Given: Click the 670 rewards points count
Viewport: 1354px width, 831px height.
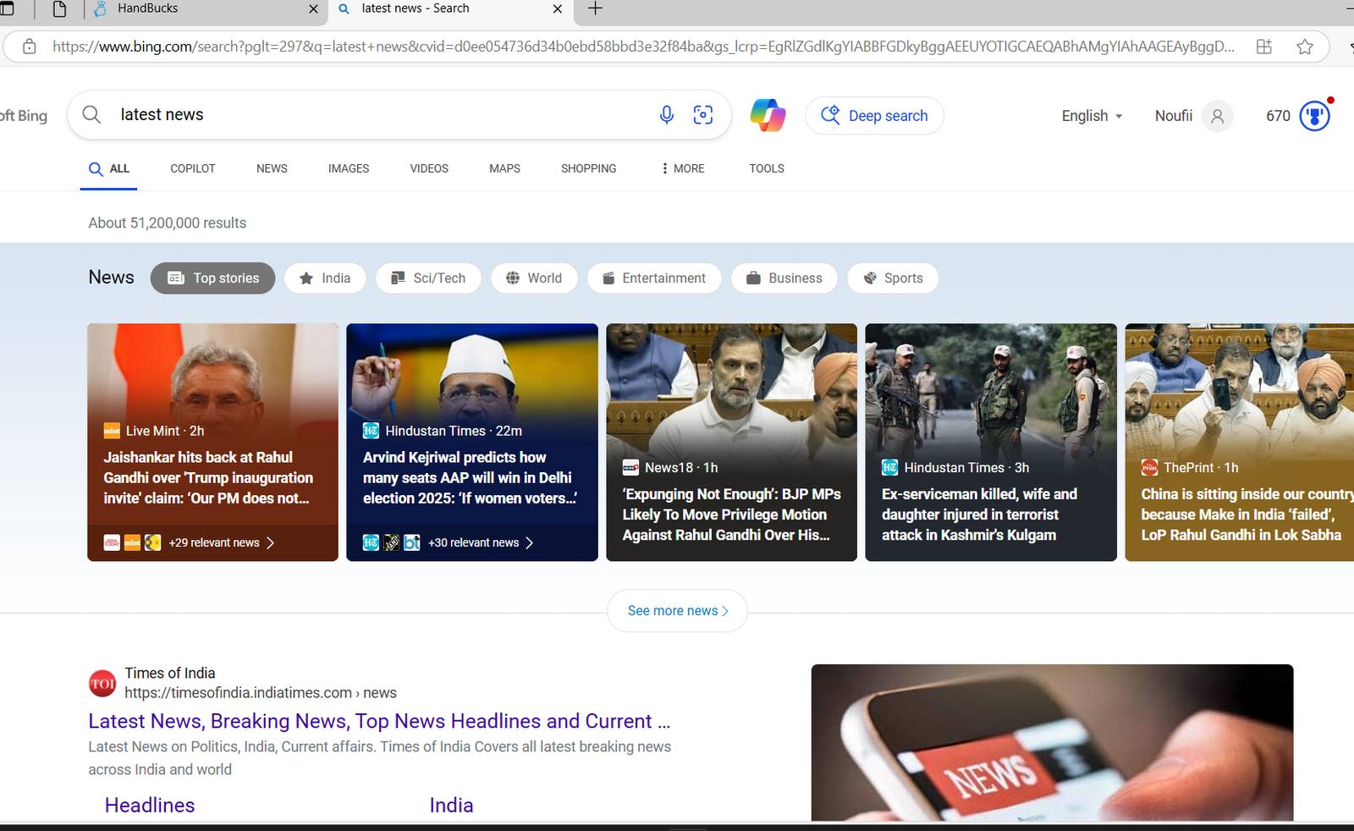Looking at the screenshot, I should point(1278,116).
